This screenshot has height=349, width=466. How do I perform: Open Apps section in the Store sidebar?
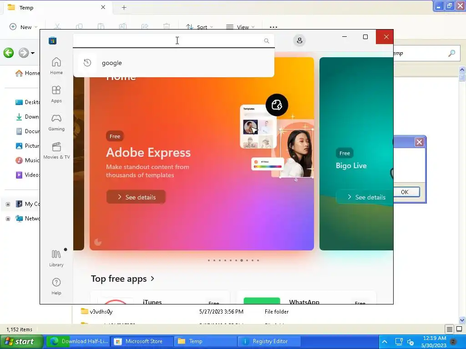56,94
